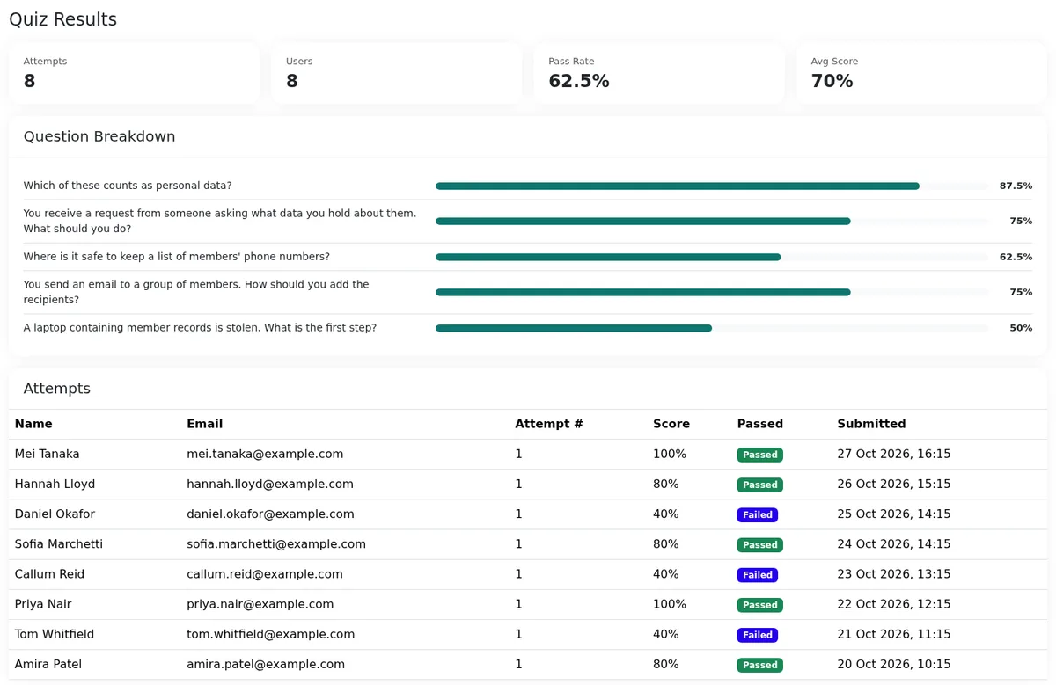The height and width of the screenshot is (685, 1056).
Task: Click the question about emailing a group of members
Action: coord(196,292)
